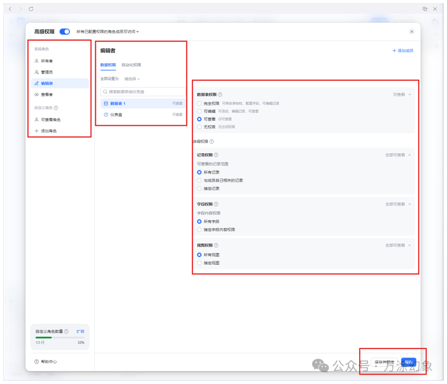Click help icon next to 记录权限
The image size is (447, 384).
point(216,155)
